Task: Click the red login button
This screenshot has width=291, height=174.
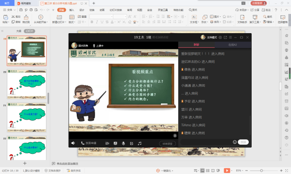Action: click(x=258, y=3)
